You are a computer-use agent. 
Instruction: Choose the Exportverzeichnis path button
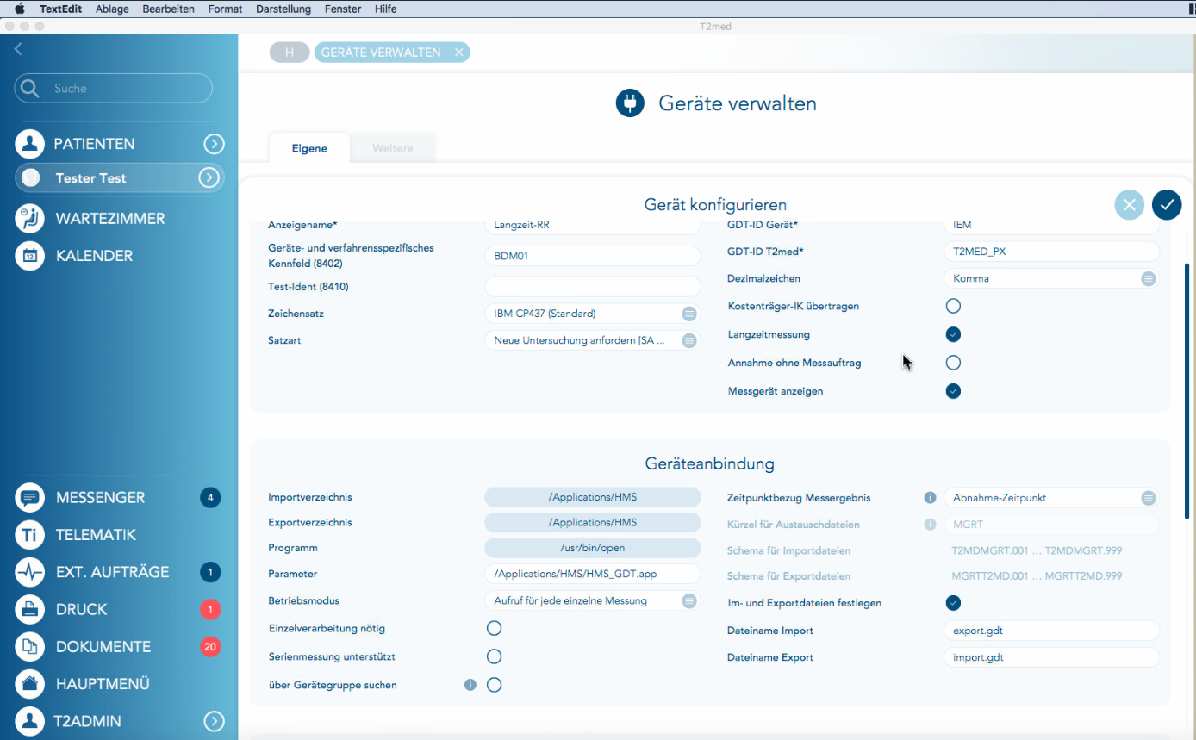pyautogui.click(x=593, y=523)
